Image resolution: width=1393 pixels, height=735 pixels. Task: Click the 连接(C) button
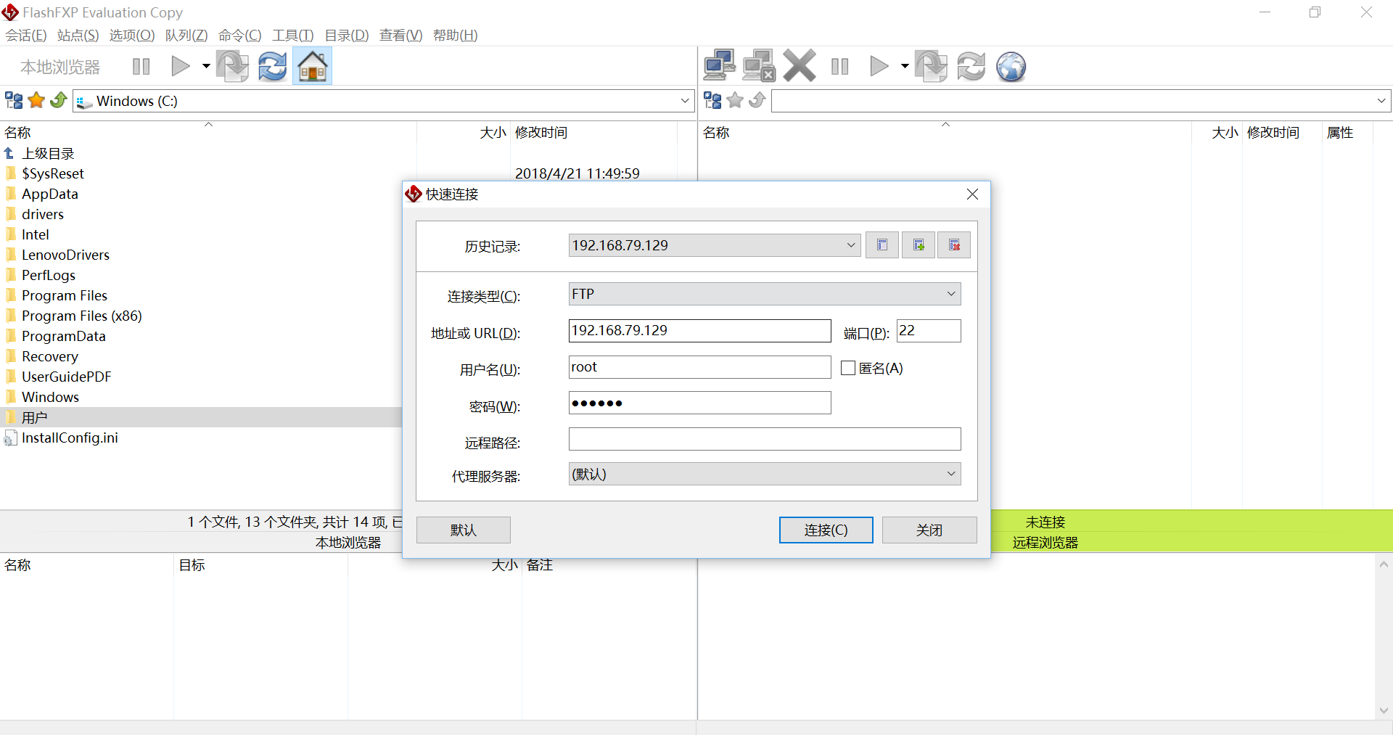tap(826, 530)
